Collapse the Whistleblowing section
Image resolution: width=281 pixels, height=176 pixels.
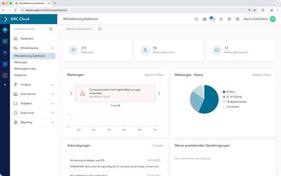[x=53, y=48]
